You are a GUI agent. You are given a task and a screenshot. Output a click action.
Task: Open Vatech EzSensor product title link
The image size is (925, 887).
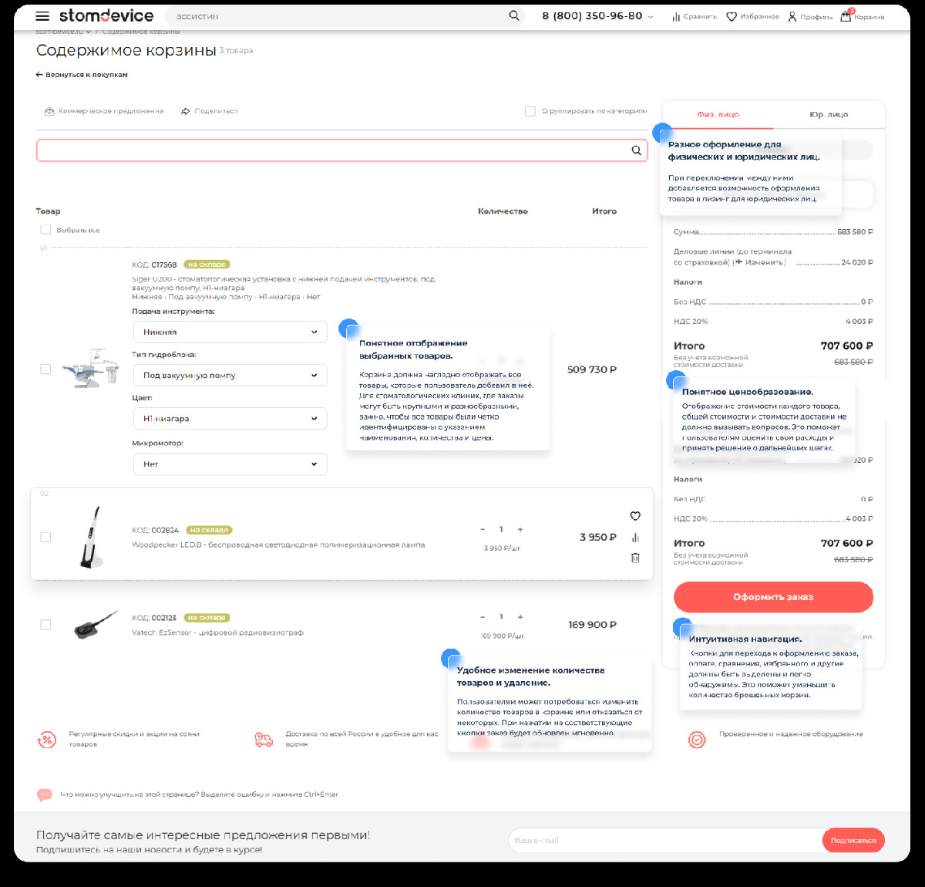coord(217,632)
